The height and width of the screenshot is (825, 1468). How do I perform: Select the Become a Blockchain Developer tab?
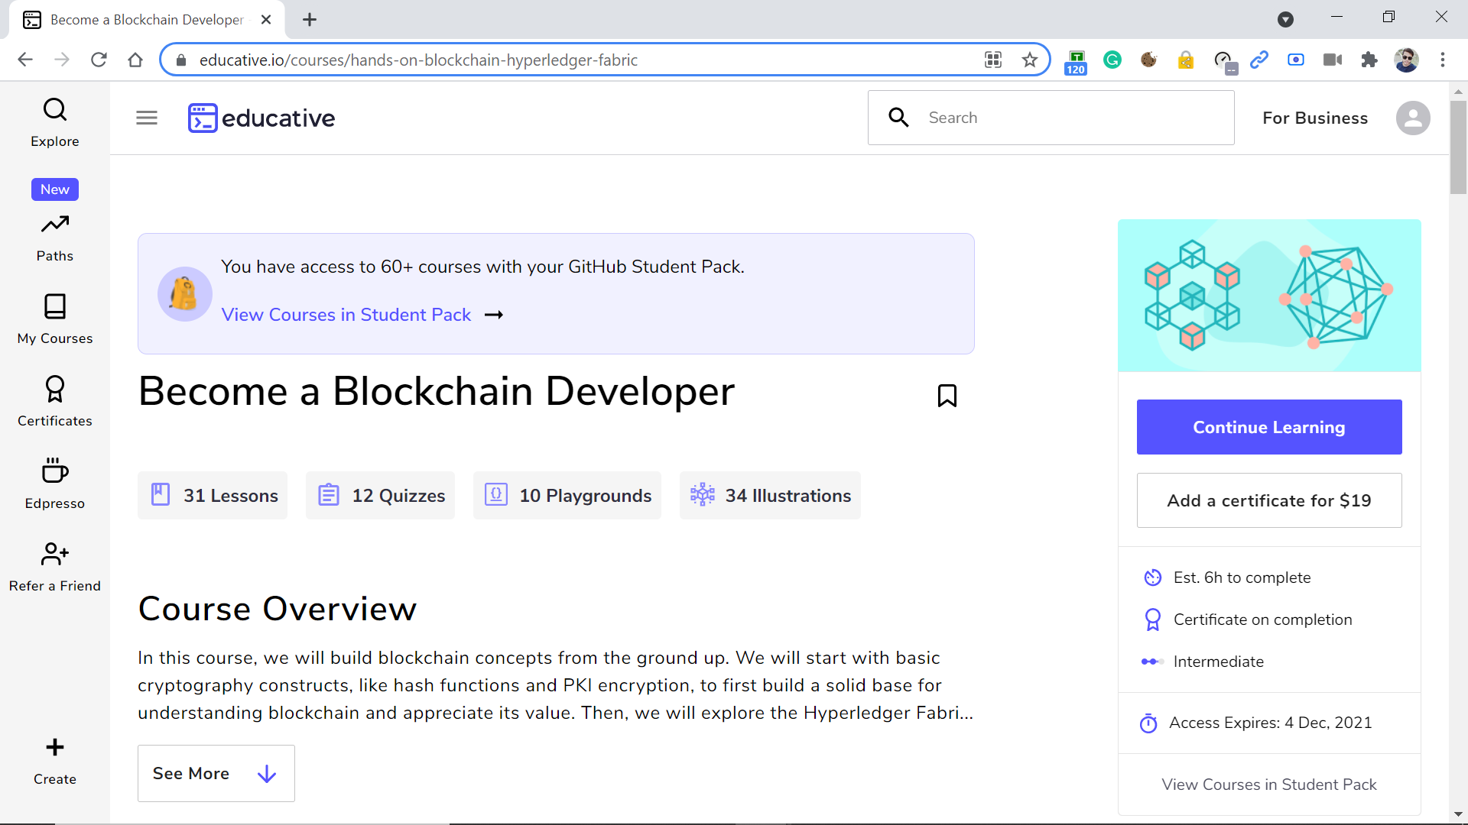145,20
